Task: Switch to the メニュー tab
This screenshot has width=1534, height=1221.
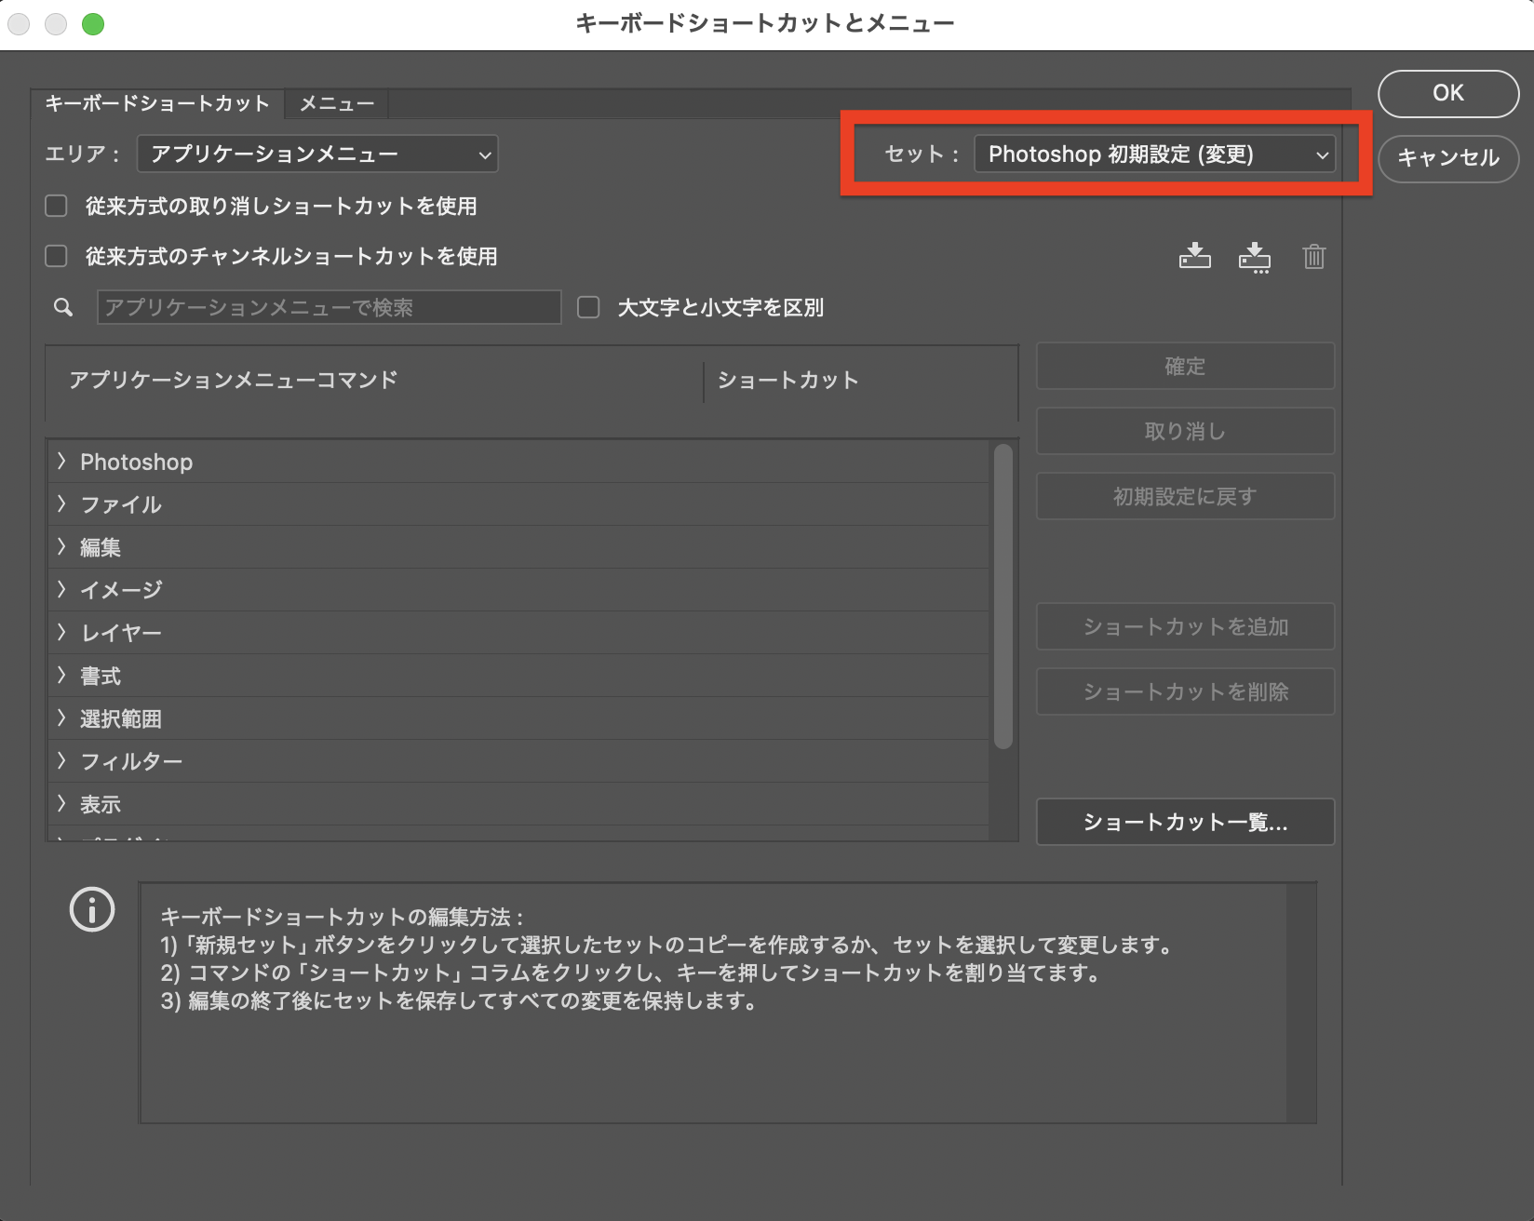Action: [x=335, y=104]
